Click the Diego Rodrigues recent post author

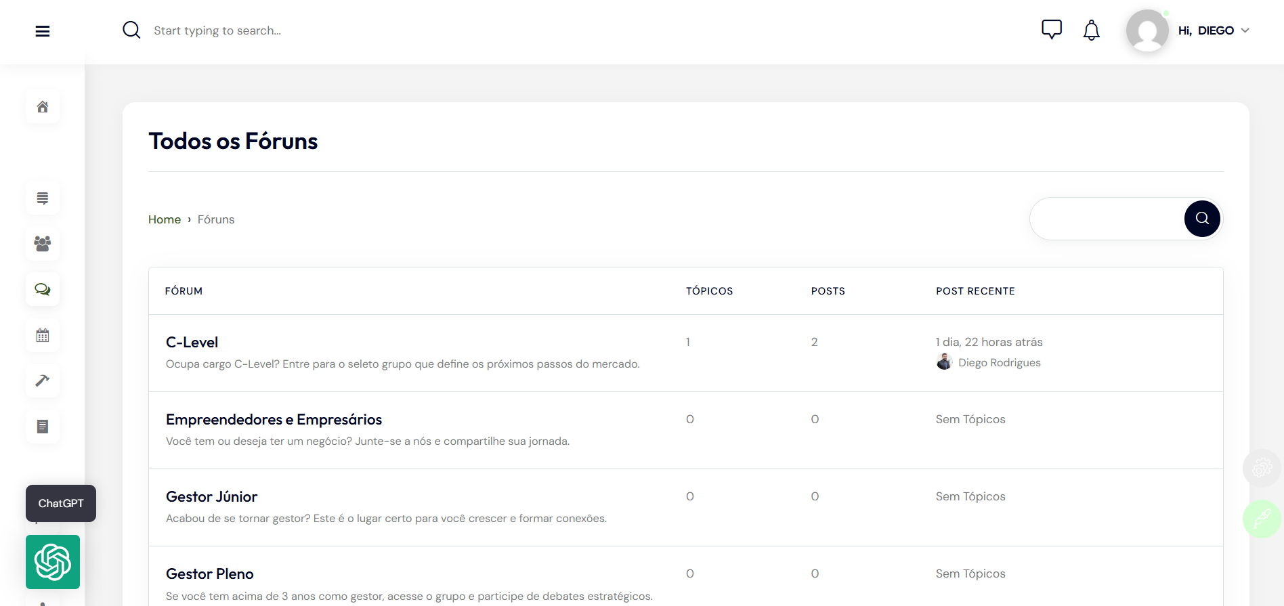coord(999,363)
